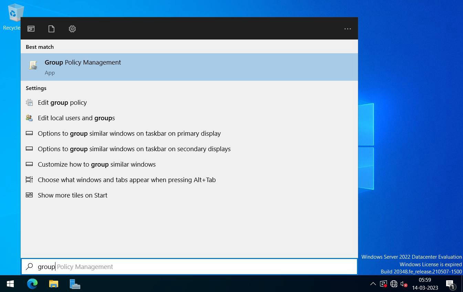Select the Documents filter icon

pos(51,29)
